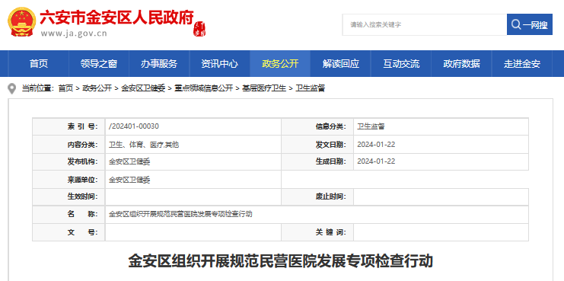Click the site title 六安市金安区人民政府

(117, 18)
